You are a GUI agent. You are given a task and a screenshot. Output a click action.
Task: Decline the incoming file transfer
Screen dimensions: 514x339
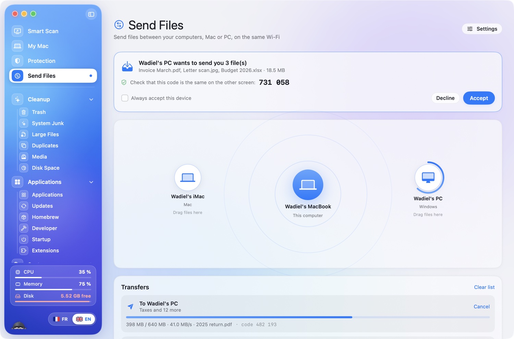pyautogui.click(x=445, y=98)
